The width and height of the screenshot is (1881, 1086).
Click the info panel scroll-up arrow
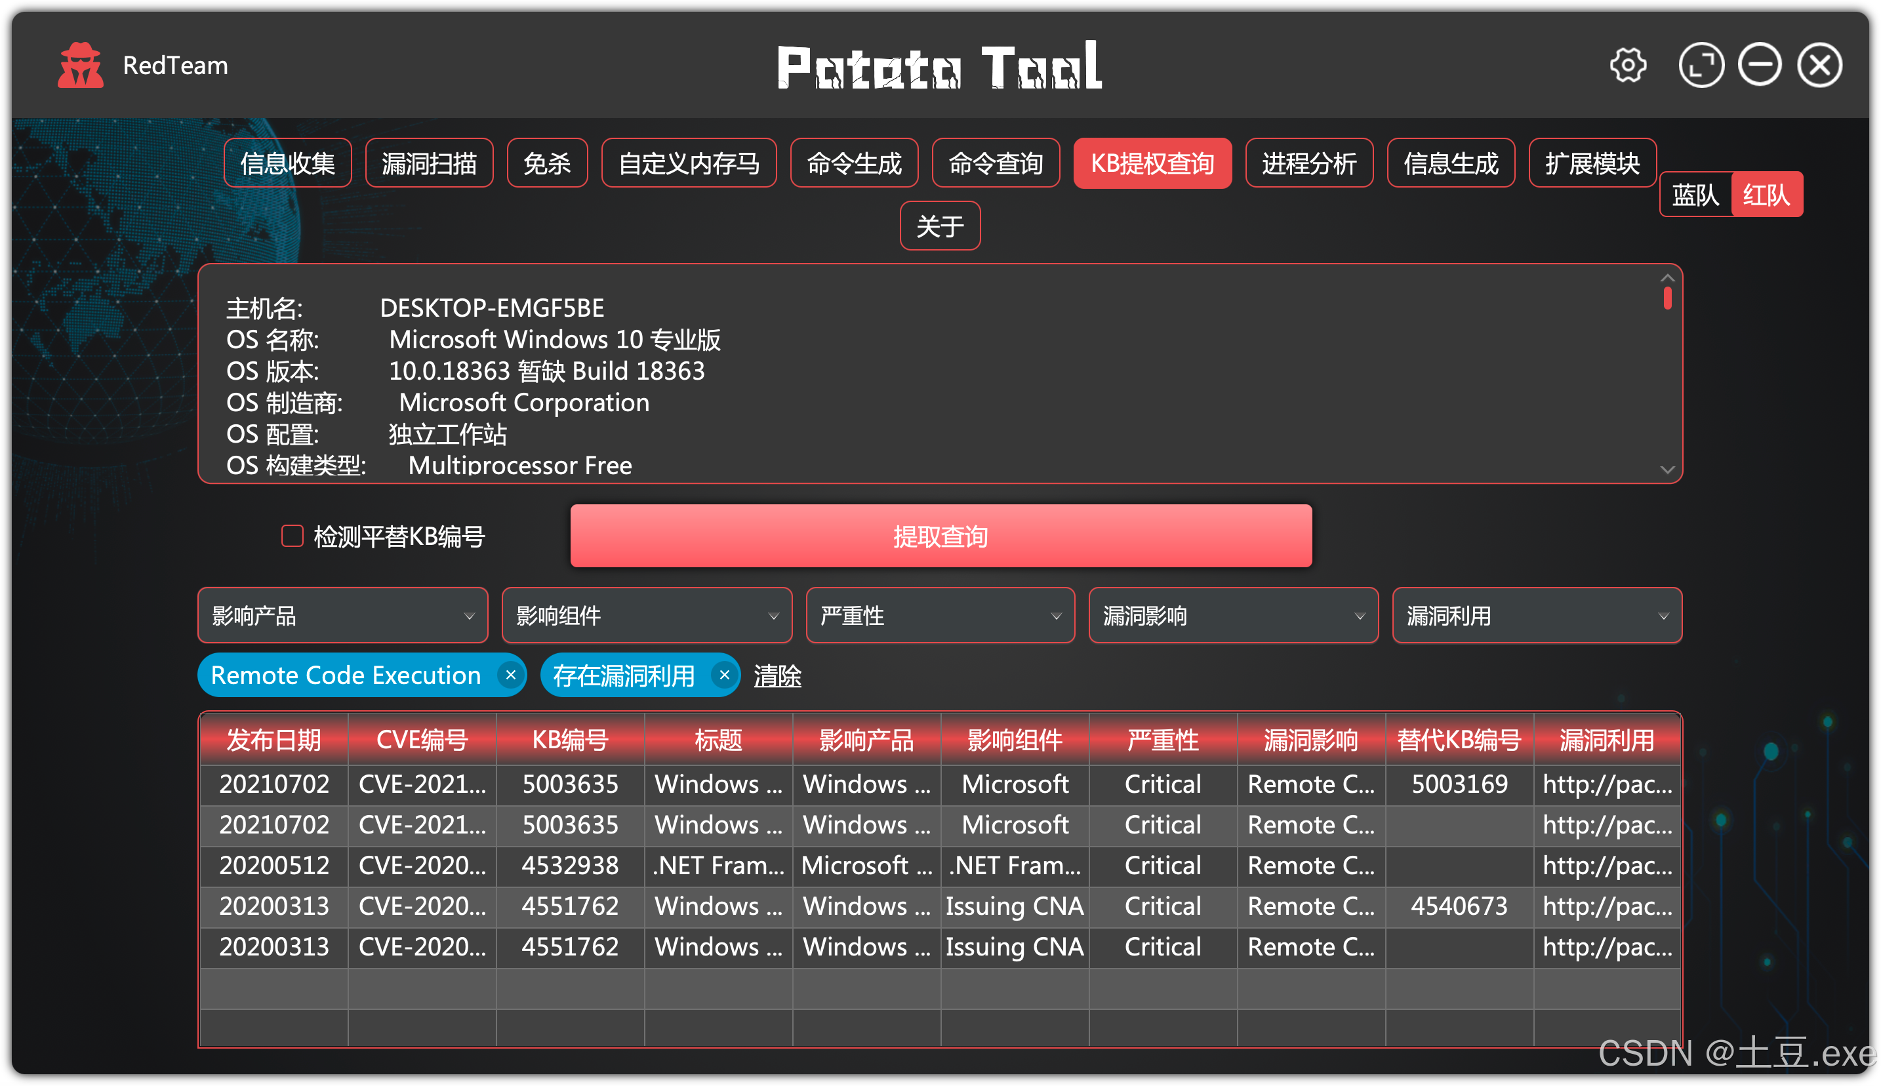pyautogui.click(x=1667, y=277)
